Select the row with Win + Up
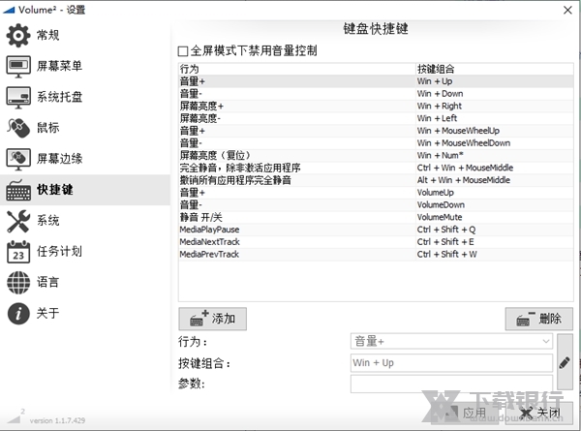581x431 pixels. tap(376, 81)
